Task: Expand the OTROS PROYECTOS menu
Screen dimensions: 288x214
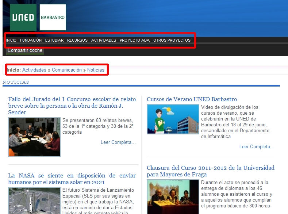Action: [172, 40]
